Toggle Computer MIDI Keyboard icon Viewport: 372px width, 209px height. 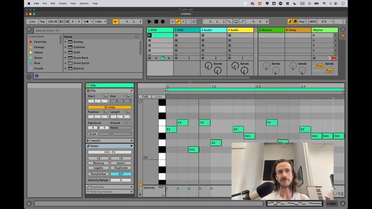pyautogui.click(x=295, y=21)
